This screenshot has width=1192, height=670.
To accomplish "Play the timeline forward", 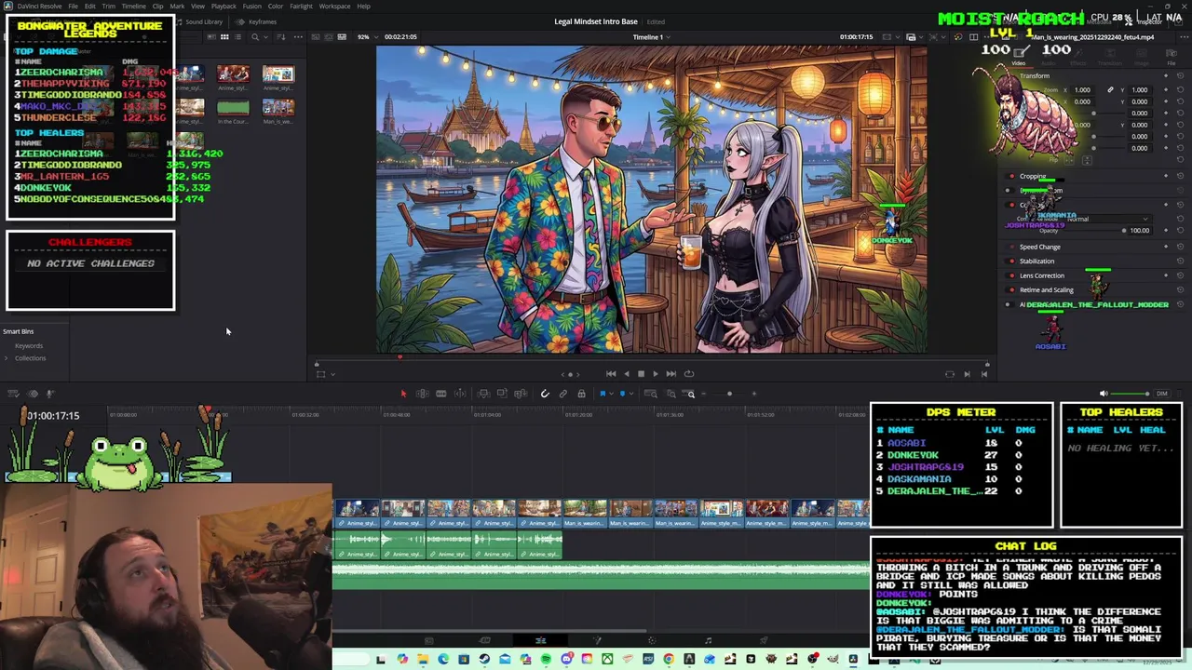I will point(656,373).
